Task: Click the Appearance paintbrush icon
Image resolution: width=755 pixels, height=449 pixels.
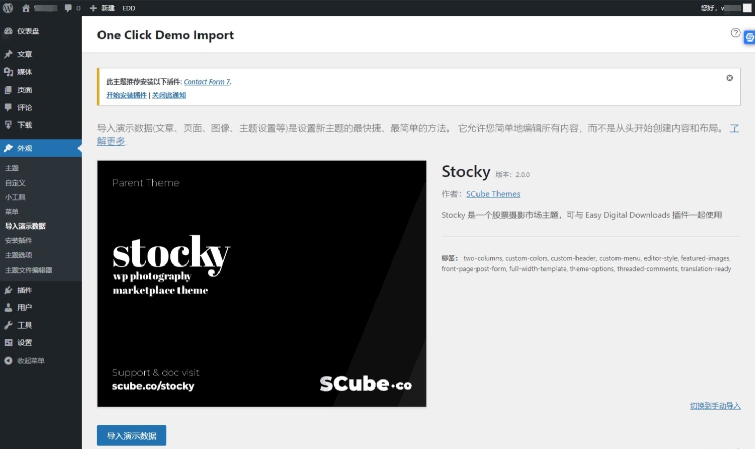Action: [8, 148]
